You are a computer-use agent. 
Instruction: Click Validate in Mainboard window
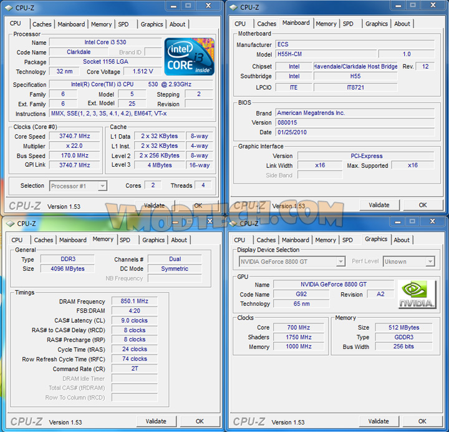[379, 205]
